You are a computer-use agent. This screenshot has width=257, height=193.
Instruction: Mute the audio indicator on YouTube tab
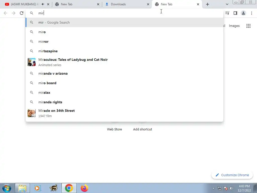pos(43,4)
